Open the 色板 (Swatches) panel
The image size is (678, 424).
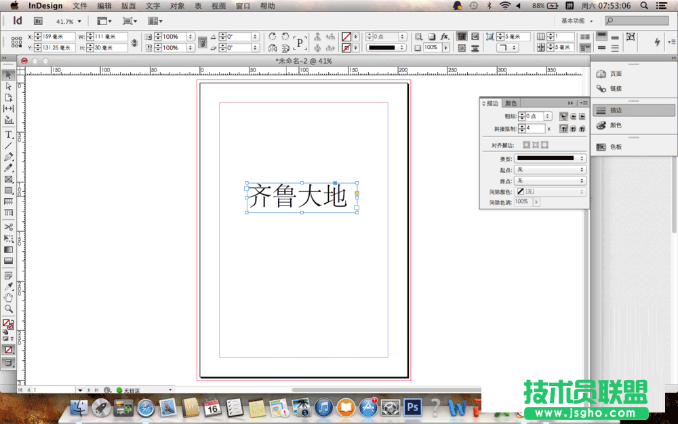tap(611, 147)
